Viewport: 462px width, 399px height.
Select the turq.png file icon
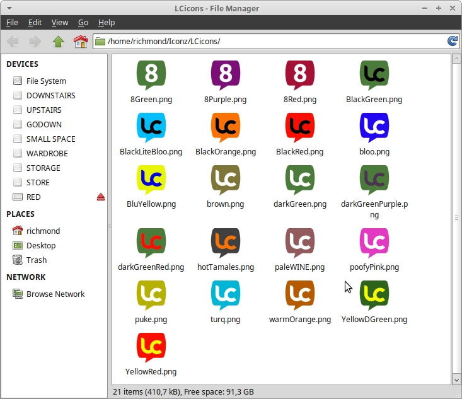pyautogui.click(x=226, y=296)
